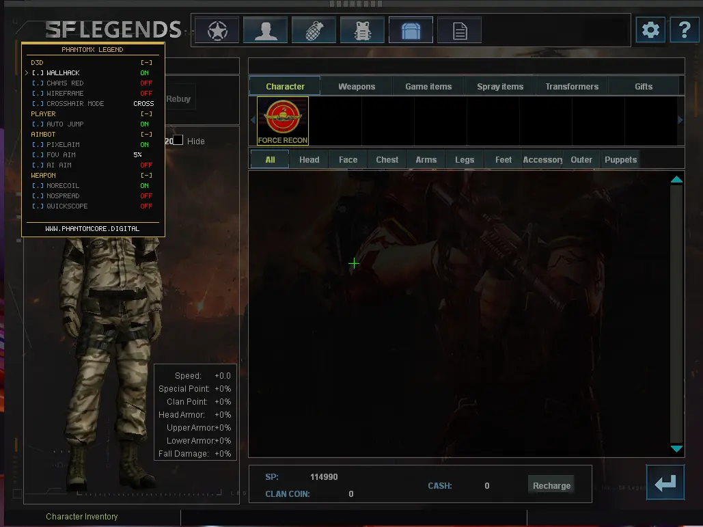Switch to the Weapons tab
Viewport: 703px width, 527px height.
click(x=357, y=86)
